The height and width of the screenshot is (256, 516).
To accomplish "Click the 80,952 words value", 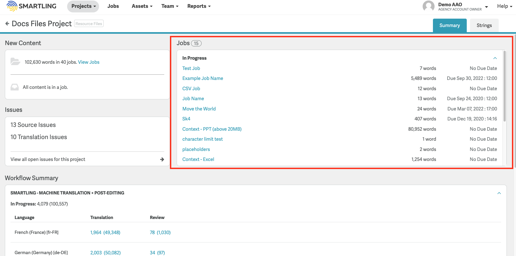I will tap(422, 129).
